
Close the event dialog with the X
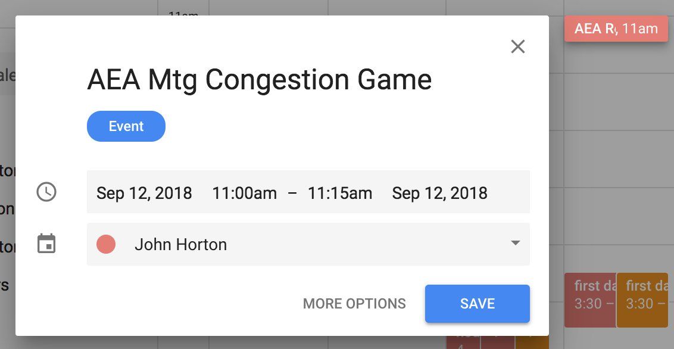pos(518,47)
